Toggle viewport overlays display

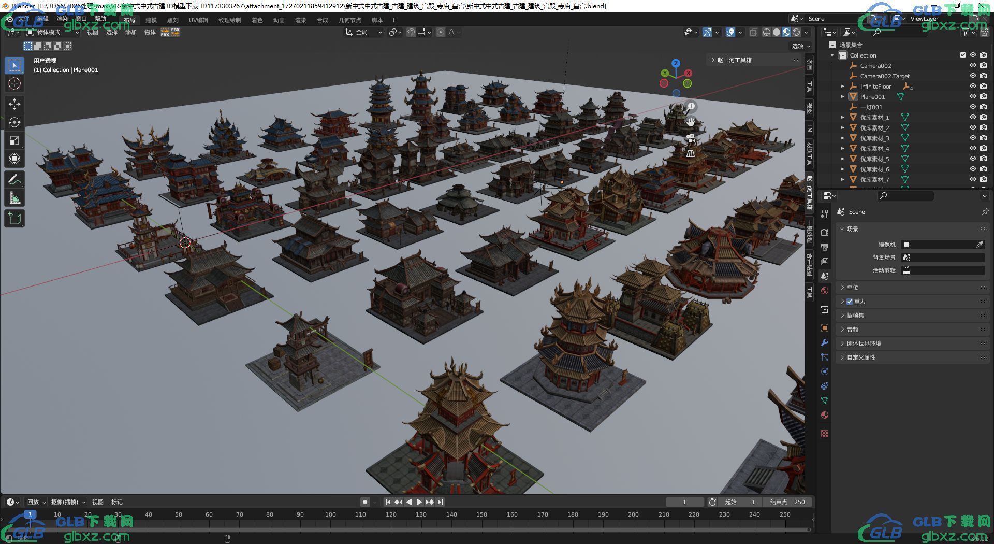(x=730, y=32)
